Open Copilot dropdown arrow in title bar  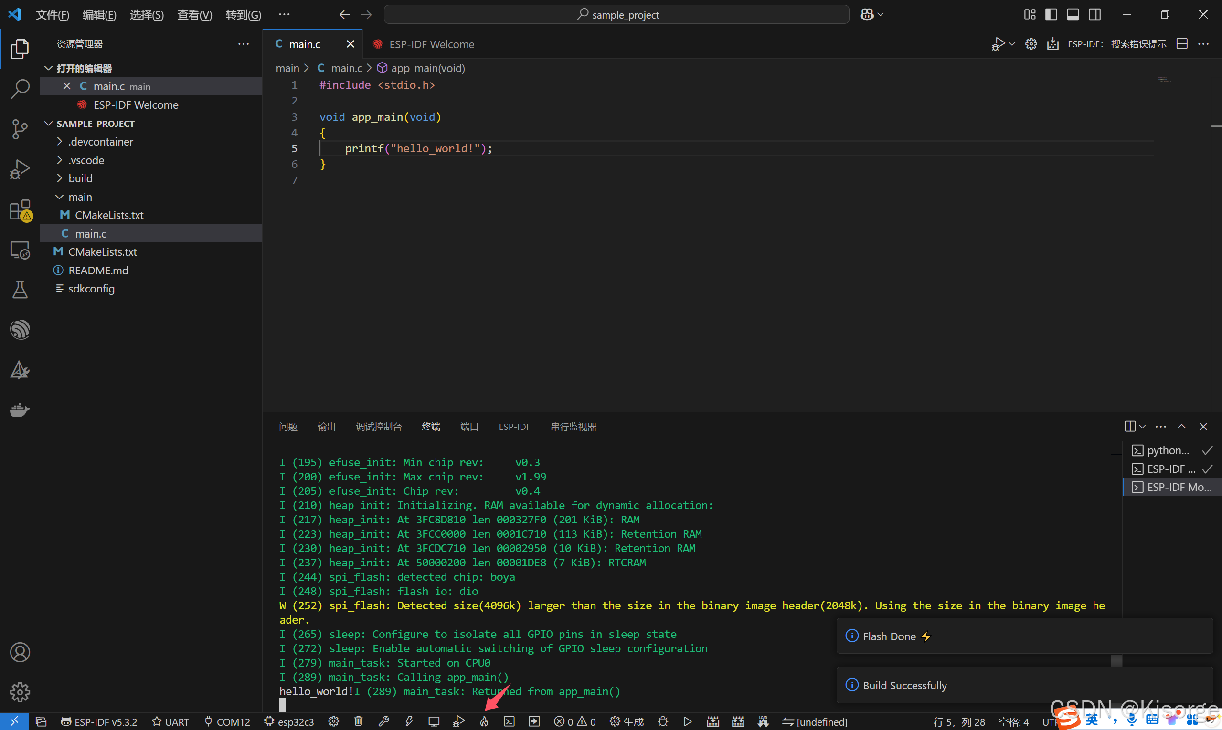click(x=880, y=14)
